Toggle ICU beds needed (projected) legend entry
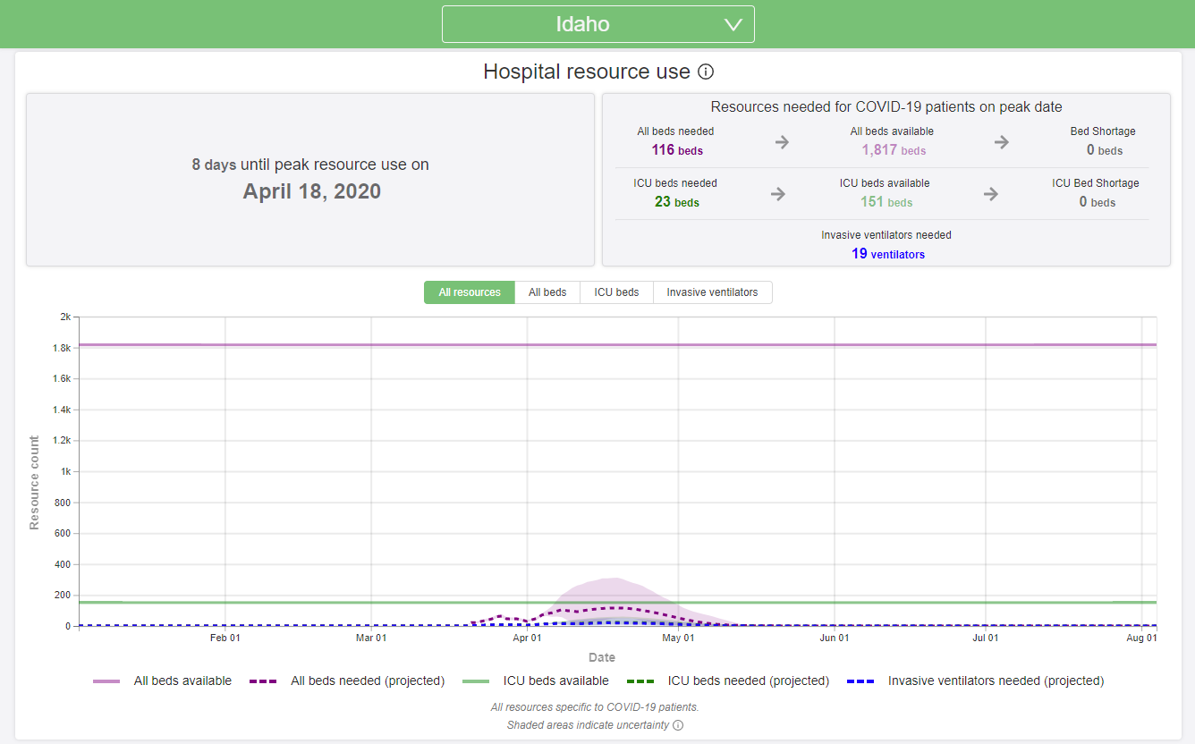This screenshot has width=1195, height=744. coord(728,681)
